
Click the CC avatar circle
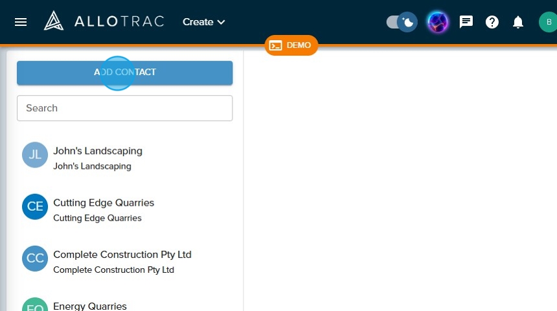pos(35,259)
